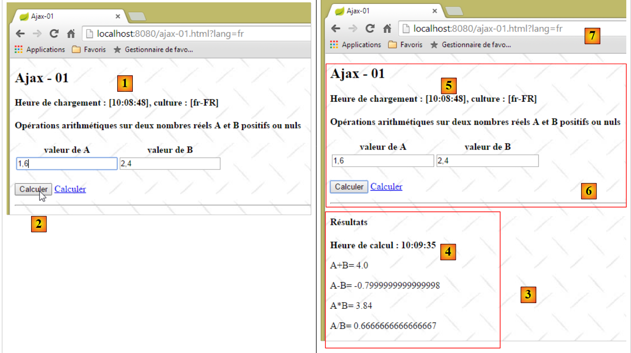Screen dimensions: 631x353
Task: Close the Ajax-01 tab in the left browser
Action: click(x=118, y=16)
